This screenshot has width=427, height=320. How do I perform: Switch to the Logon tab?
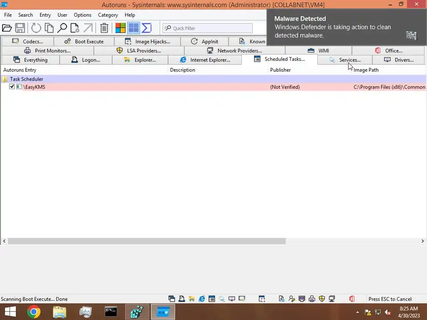(86, 60)
